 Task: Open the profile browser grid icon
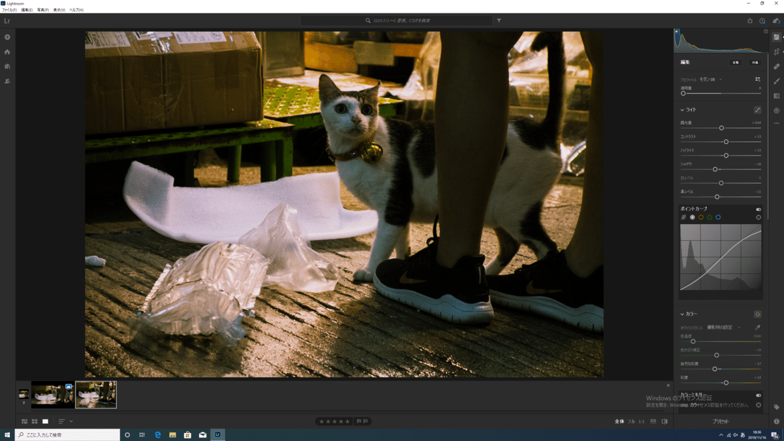758,79
